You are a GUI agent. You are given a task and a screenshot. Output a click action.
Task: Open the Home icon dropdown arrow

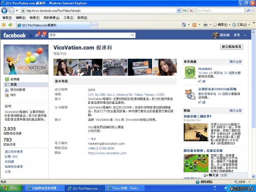point(189,25)
